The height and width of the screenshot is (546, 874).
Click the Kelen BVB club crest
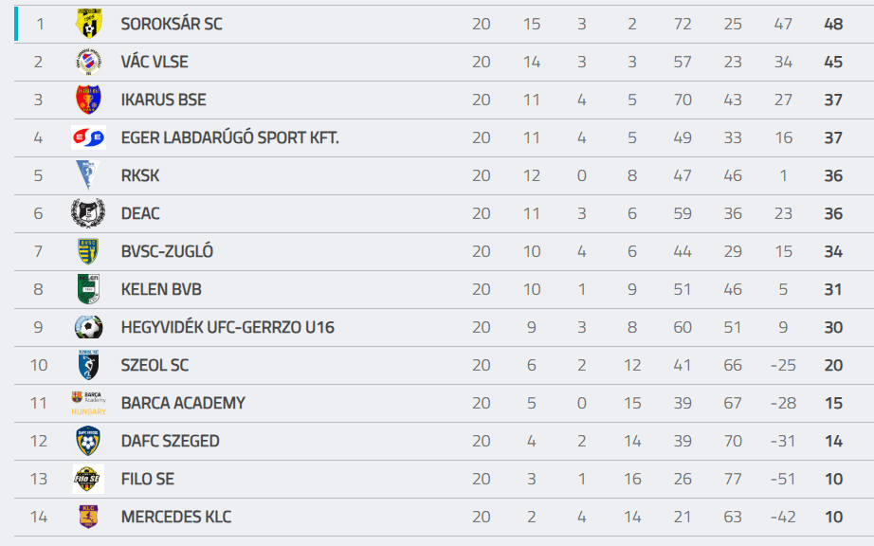(88, 289)
